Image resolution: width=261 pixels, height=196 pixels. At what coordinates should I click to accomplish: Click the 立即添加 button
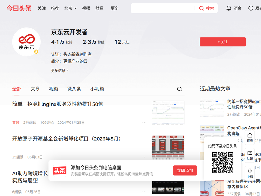pyautogui.click(x=185, y=171)
